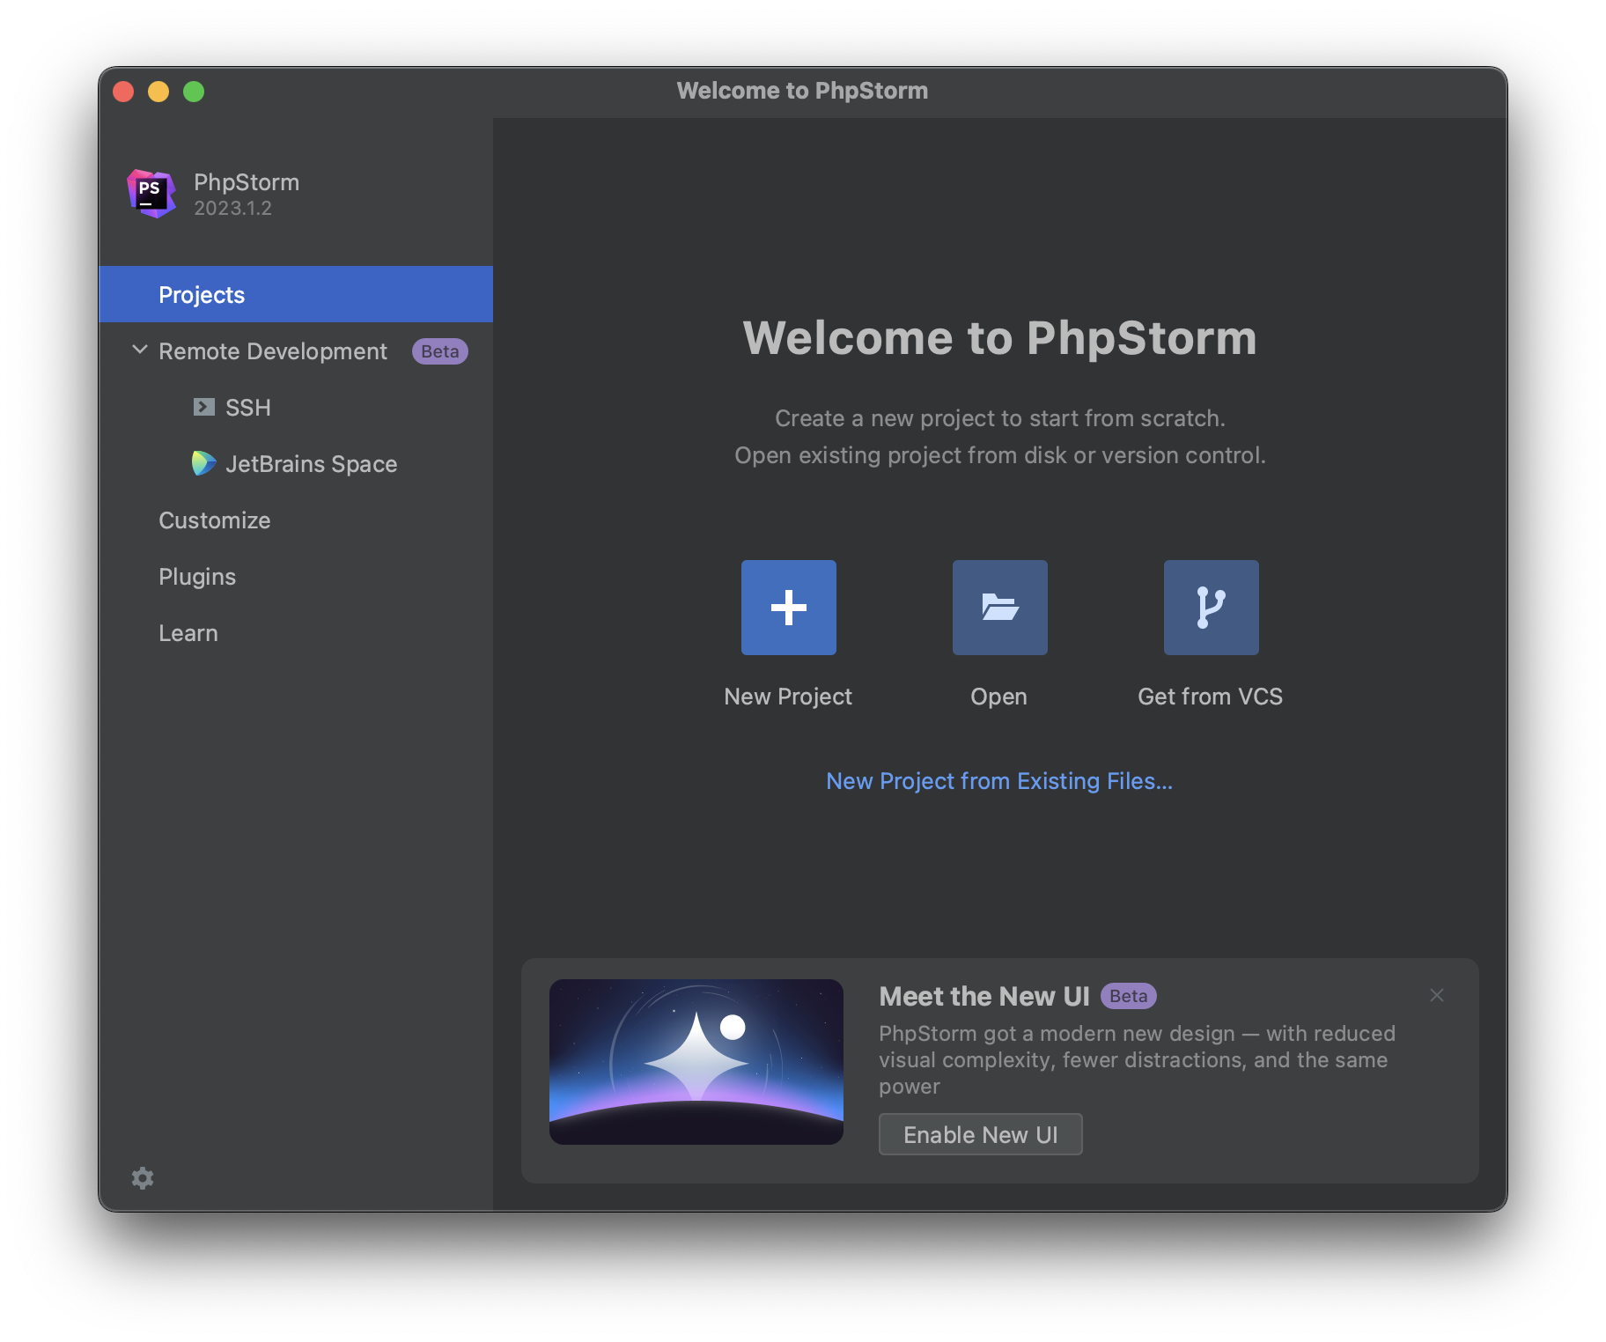Click the Enable New UI button
1606x1342 pixels.
click(x=980, y=1134)
